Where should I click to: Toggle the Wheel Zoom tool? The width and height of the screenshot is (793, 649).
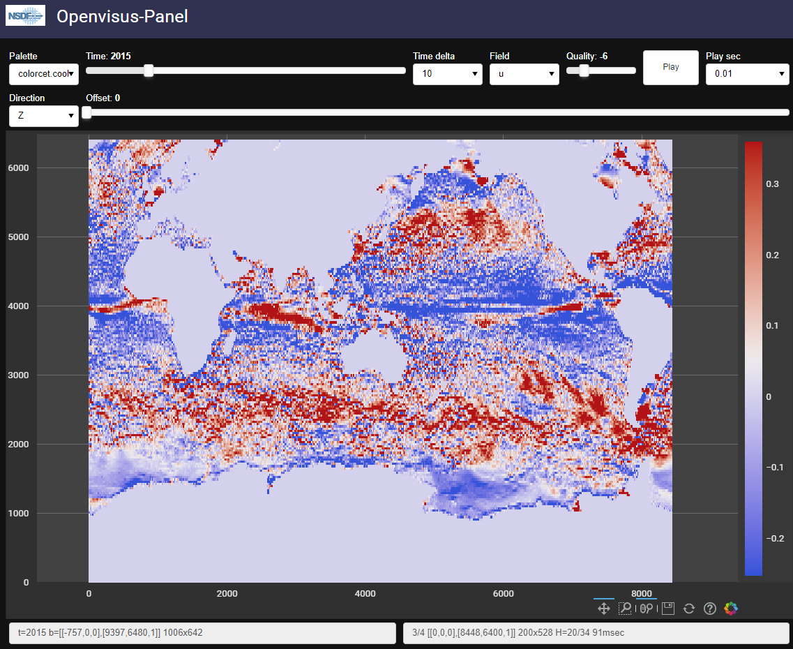click(647, 609)
